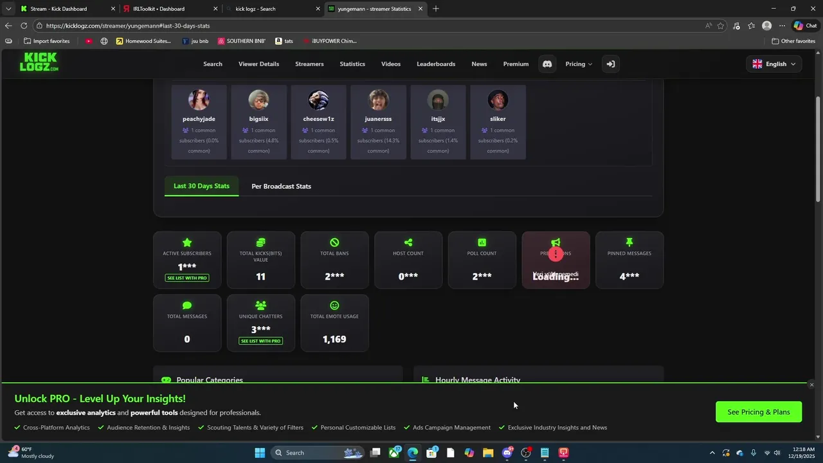
Task: Open Discord from the taskbar
Action: (x=507, y=453)
